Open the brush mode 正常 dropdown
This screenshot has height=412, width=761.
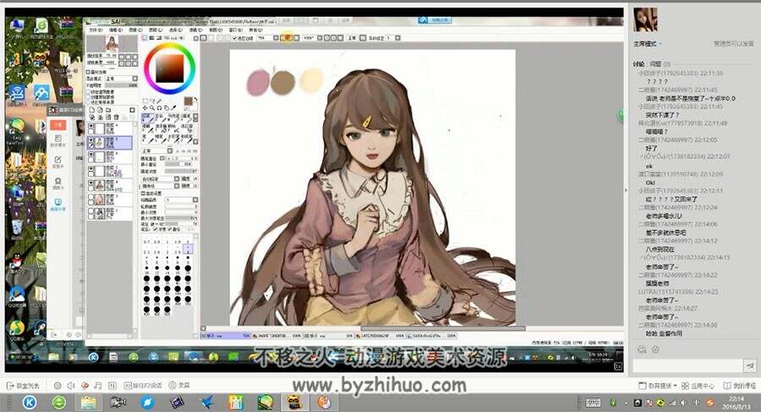pyautogui.click(x=169, y=151)
